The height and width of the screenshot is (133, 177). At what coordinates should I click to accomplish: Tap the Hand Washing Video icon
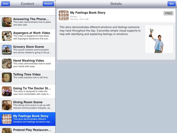(x=6, y=64)
